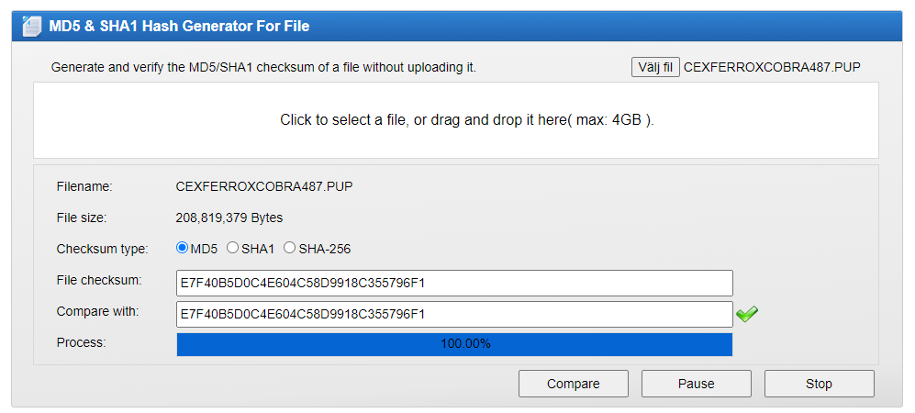Click inside the Compare with field

[454, 315]
